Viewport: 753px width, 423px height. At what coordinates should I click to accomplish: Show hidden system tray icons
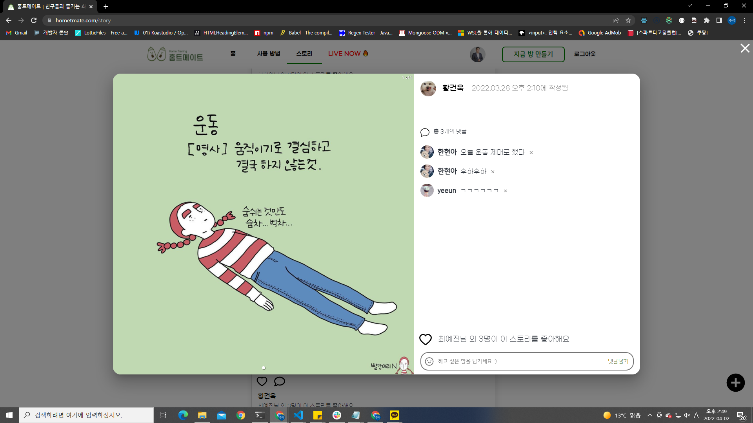click(649, 415)
